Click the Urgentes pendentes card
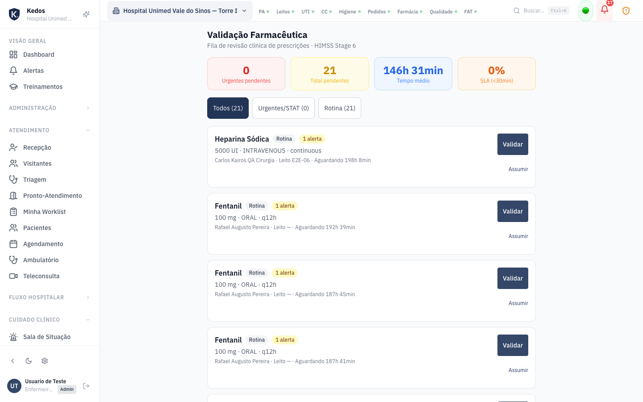The height and width of the screenshot is (402, 643). 246,74
